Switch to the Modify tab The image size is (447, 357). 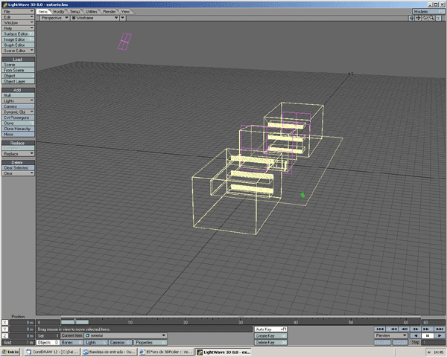coord(59,12)
